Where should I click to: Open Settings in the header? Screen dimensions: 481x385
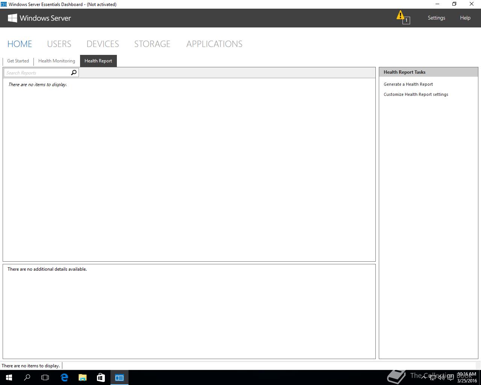pos(436,18)
